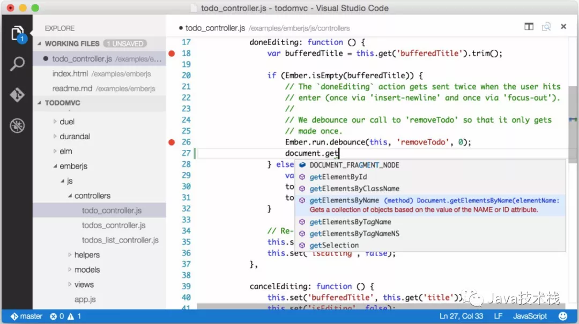Change the LF line ending setting

tap(498, 317)
